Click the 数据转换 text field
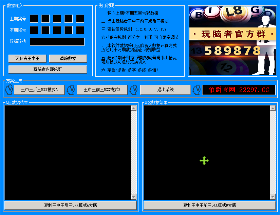 coord(57,42)
